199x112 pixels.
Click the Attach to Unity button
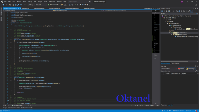[54, 5]
